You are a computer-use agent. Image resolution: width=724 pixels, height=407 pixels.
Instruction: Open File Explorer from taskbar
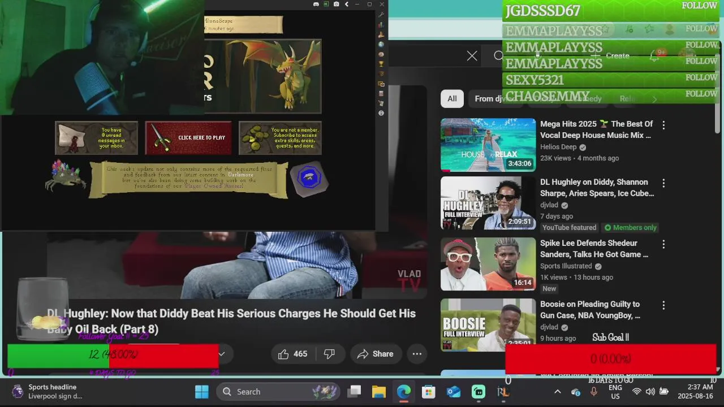pyautogui.click(x=379, y=391)
